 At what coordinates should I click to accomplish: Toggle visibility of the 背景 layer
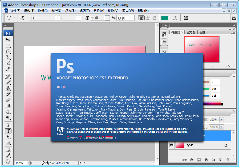(x=172, y=145)
